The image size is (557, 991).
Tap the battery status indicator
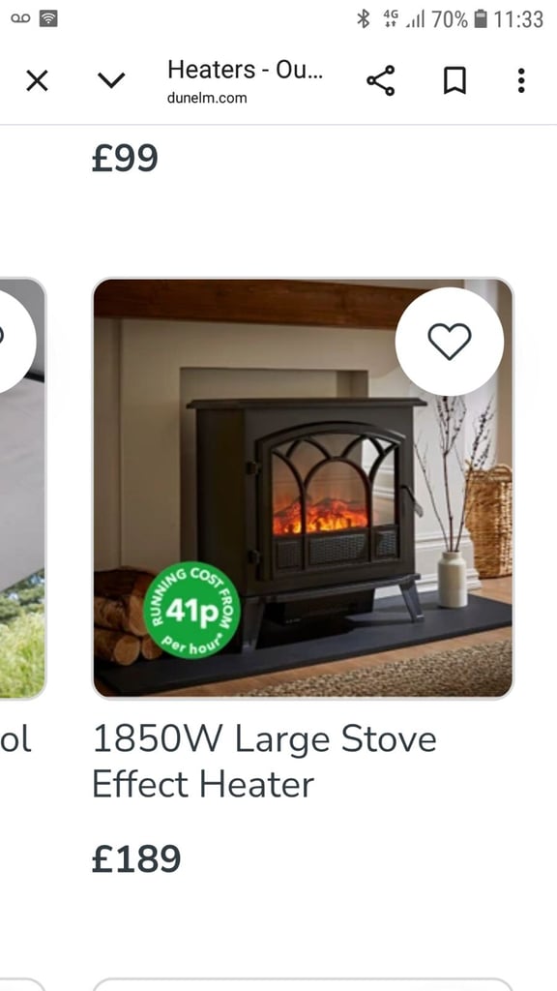[481, 19]
